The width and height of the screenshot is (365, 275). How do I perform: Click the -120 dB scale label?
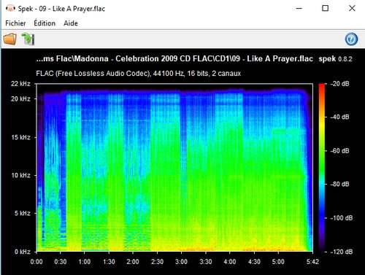(342, 252)
